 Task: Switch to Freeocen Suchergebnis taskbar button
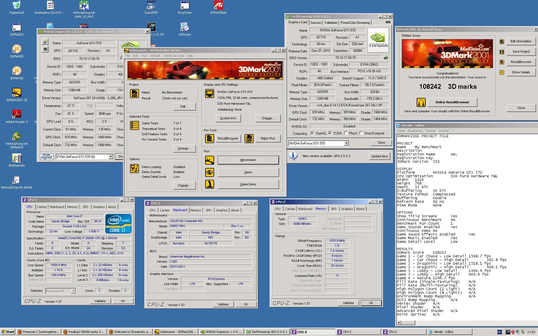pos(39,332)
